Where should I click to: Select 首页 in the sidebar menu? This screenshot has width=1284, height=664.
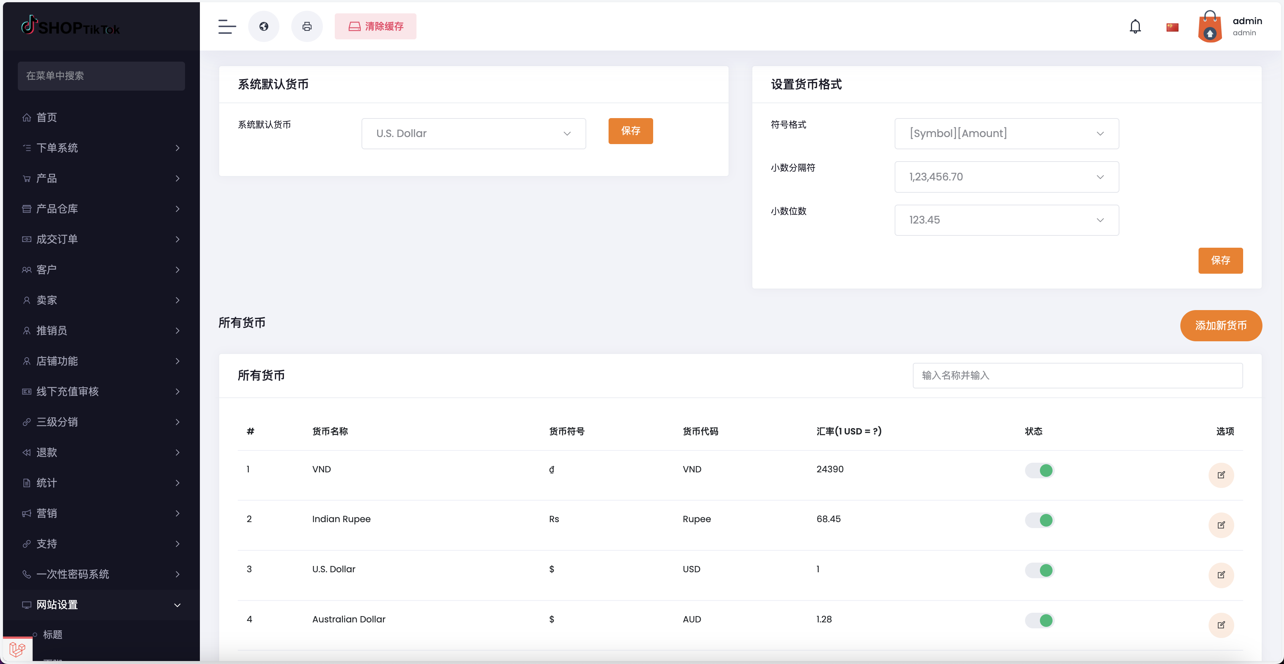[x=47, y=117]
